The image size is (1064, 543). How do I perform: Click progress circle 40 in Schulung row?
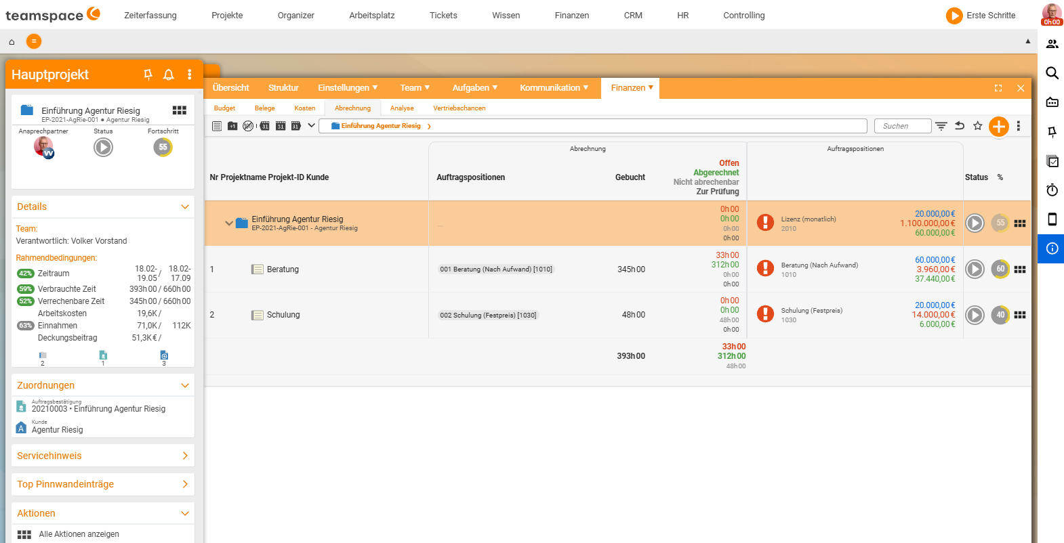[x=1000, y=315]
